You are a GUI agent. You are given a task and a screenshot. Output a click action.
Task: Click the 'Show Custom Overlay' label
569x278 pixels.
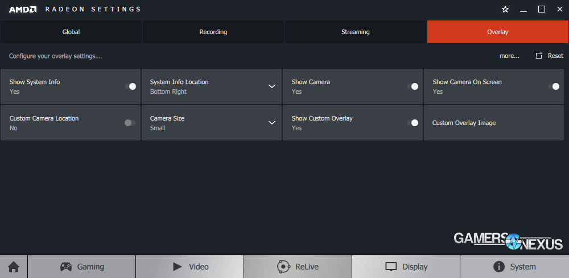tap(322, 118)
